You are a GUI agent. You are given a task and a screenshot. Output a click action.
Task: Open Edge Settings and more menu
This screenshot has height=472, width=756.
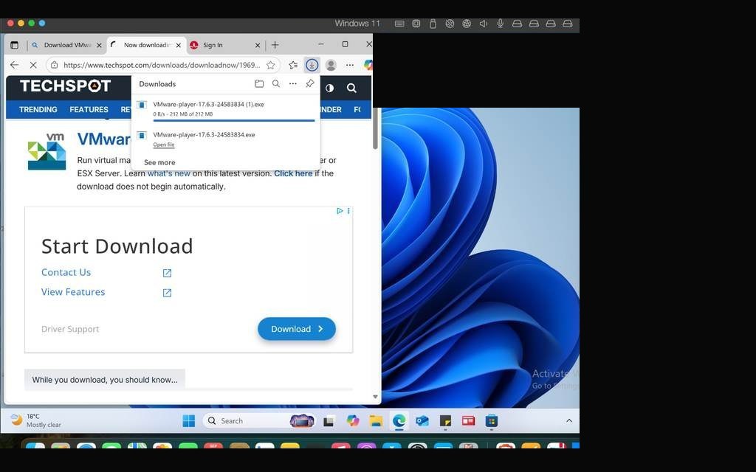(x=350, y=65)
